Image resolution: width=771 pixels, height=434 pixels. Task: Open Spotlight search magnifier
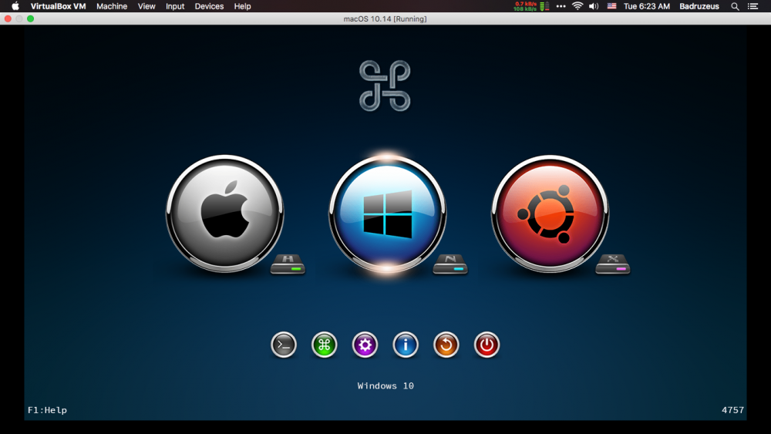[x=735, y=6]
